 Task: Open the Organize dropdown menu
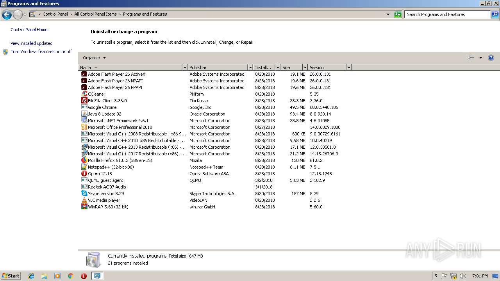tap(94, 58)
